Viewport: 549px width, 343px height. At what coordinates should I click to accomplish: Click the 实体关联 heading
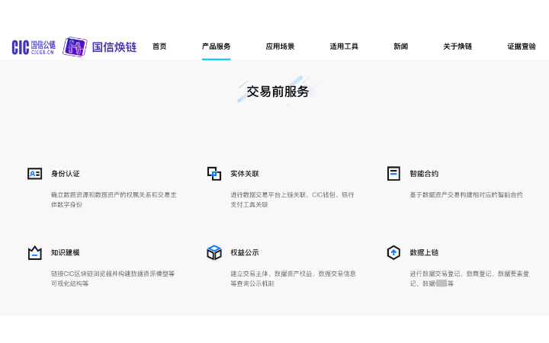(x=245, y=174)
